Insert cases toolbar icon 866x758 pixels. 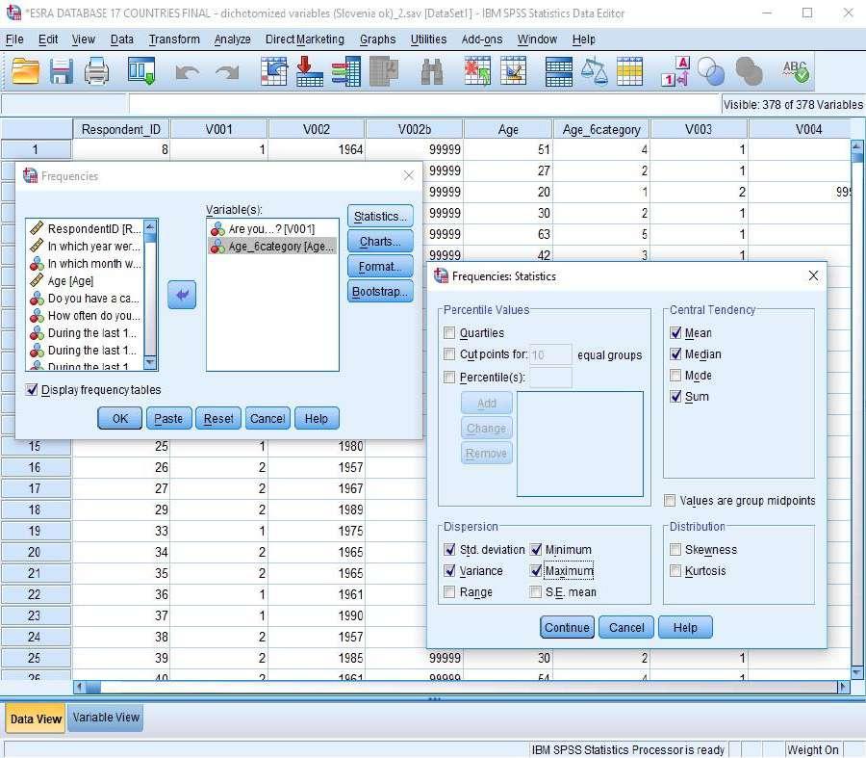pos(477,71)
